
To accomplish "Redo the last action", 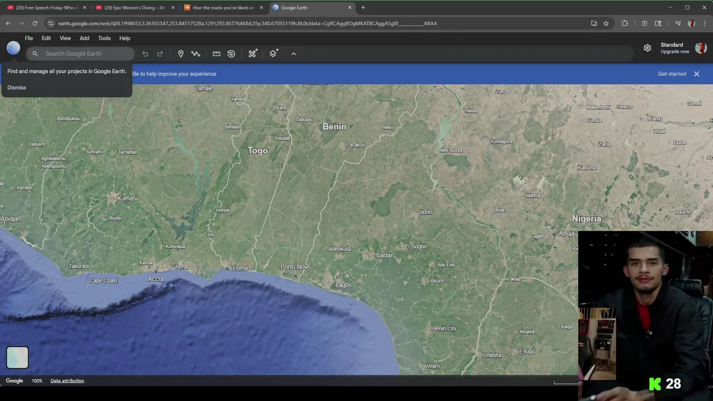I will point(160,53).
